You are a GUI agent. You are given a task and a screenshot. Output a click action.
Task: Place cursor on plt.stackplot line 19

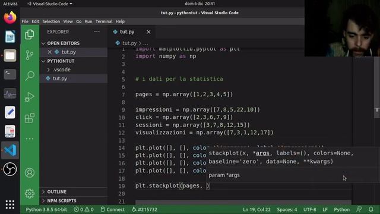[172, 186]
